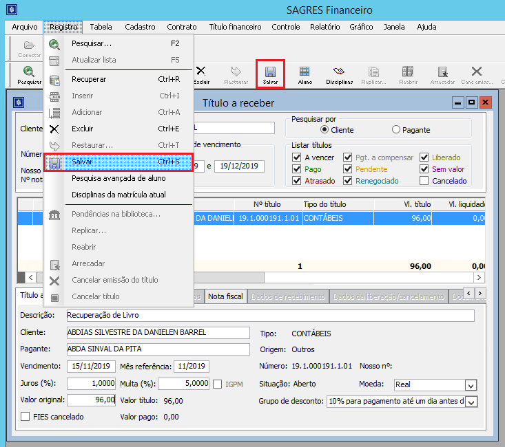Select the Pagante radio button
Screen dimensions: 505x447
pos(396,130)
